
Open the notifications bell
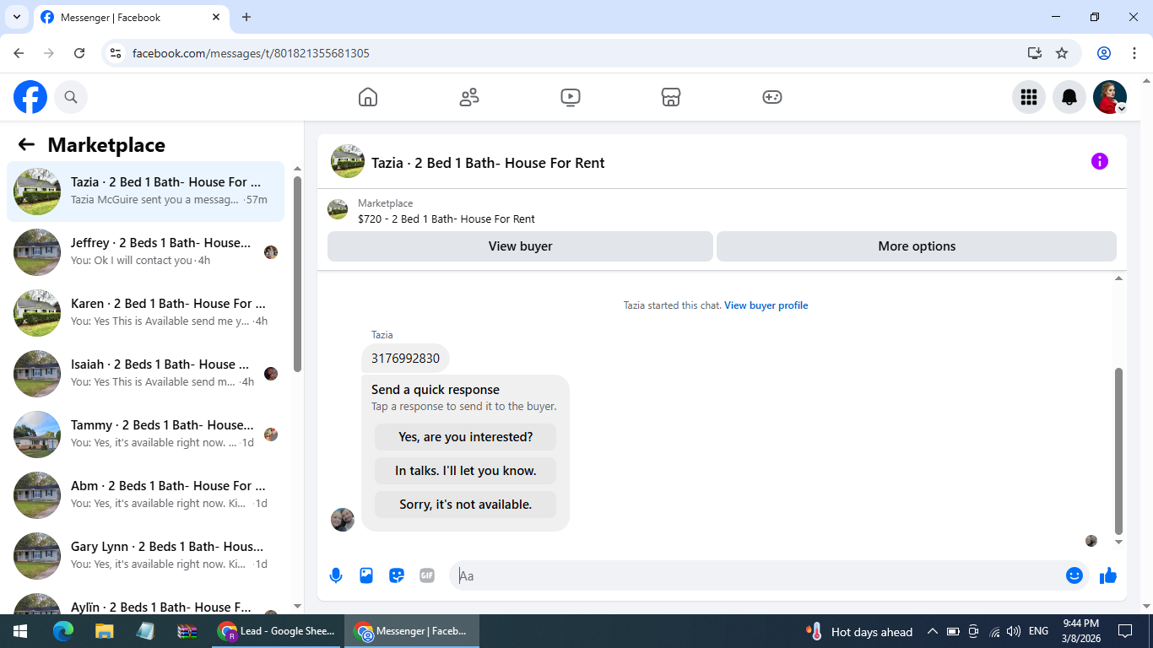point(1069,97)
